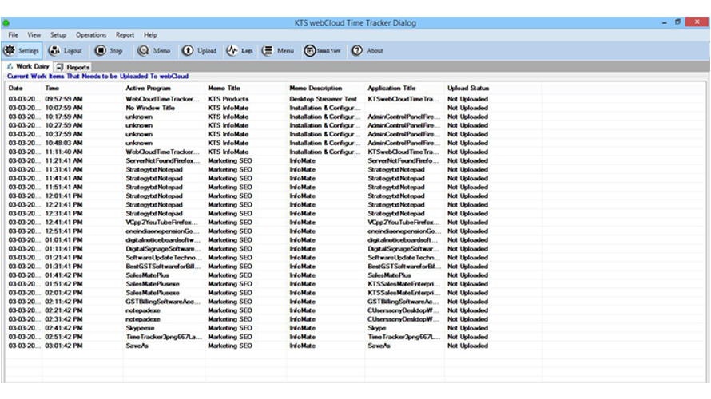
Task: View the Logs from toolbar
Action: point(240,50)
